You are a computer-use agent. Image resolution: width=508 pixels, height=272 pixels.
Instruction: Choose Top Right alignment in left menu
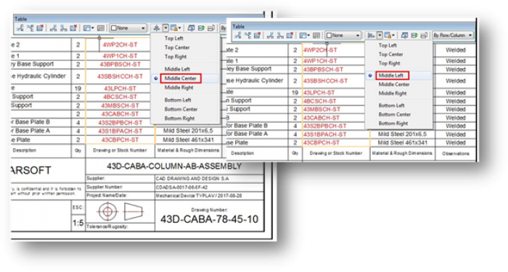point(176,56)
